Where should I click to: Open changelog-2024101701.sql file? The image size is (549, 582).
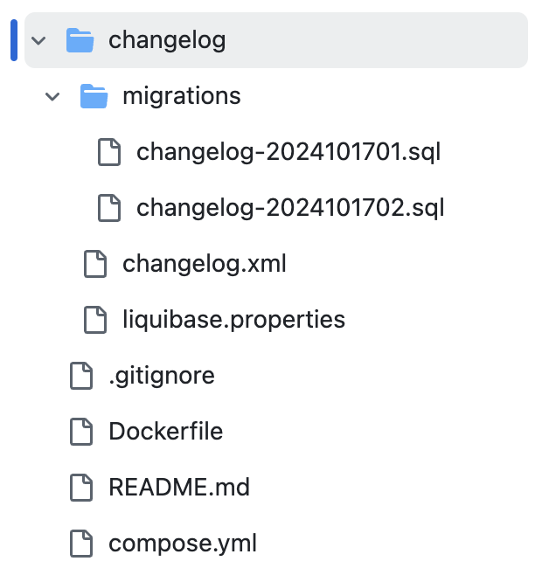coord(288,152)
